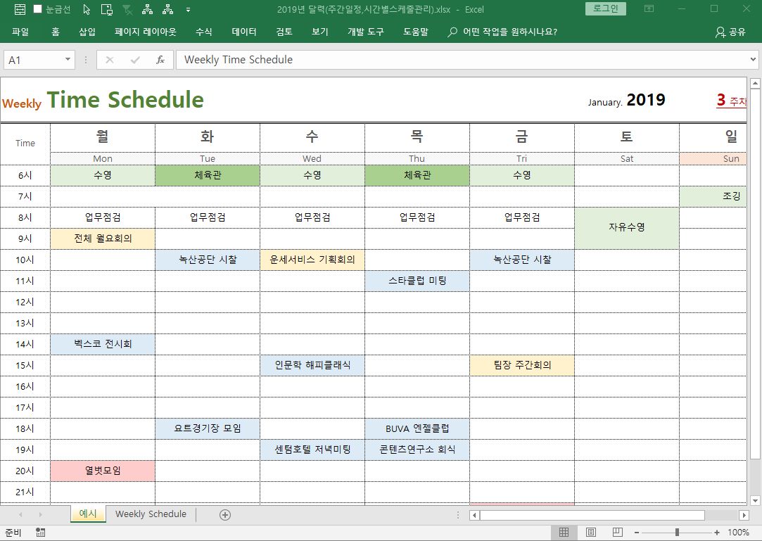The height and width of the screenshot is (541, 762).
Task: Select the 인문학 해피클래식 cell
Action: (x=312, y=365)
